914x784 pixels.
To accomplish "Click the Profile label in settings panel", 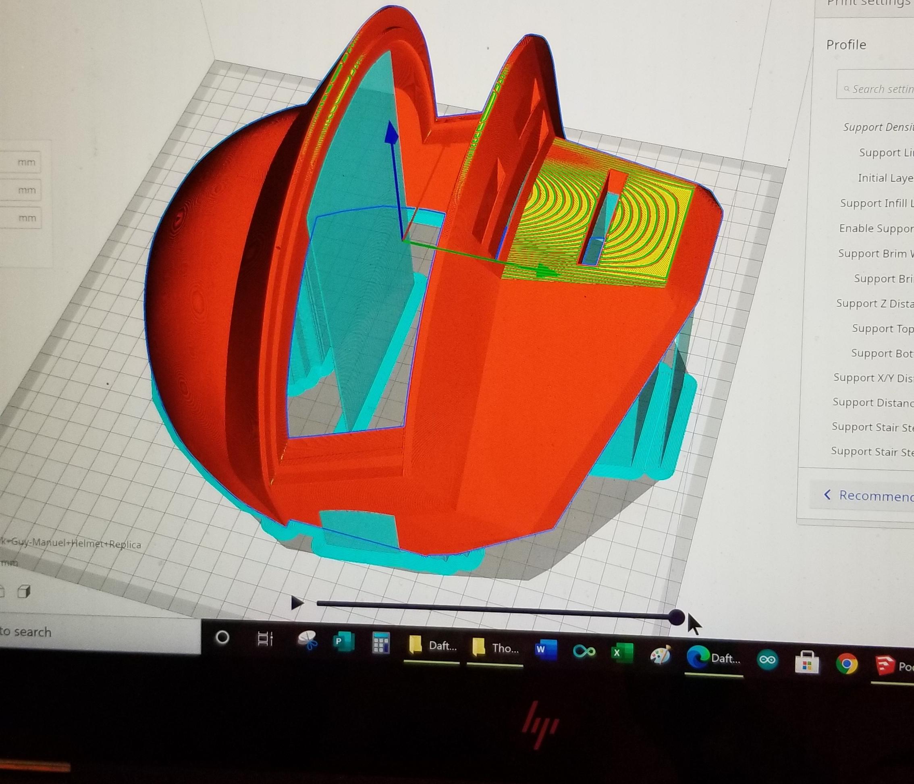I will pyautogui.click(x=845, y=45).
